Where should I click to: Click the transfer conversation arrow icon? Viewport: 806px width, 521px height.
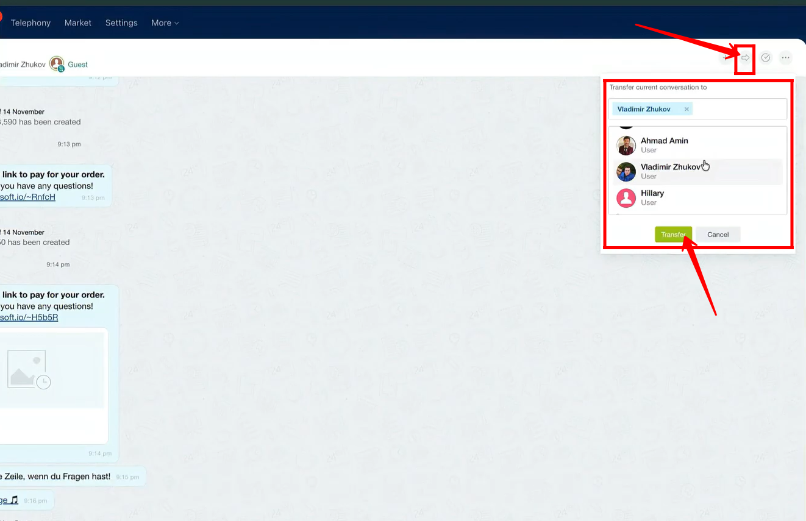[x=745, y=58]
